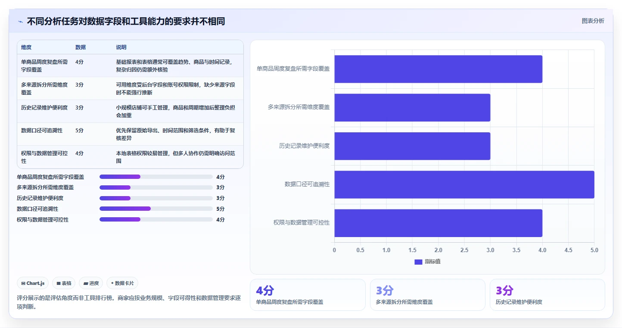622x328 pixels.
Task: Click the 多来源拆分所需维度覆盖 progress bar
Action: [156, 187]
